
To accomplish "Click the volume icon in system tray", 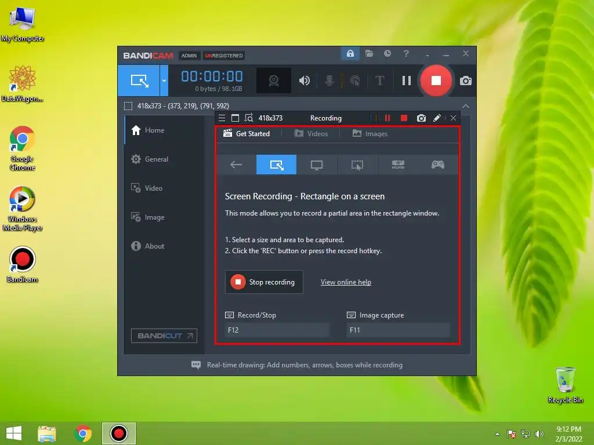I will point(539,434).
